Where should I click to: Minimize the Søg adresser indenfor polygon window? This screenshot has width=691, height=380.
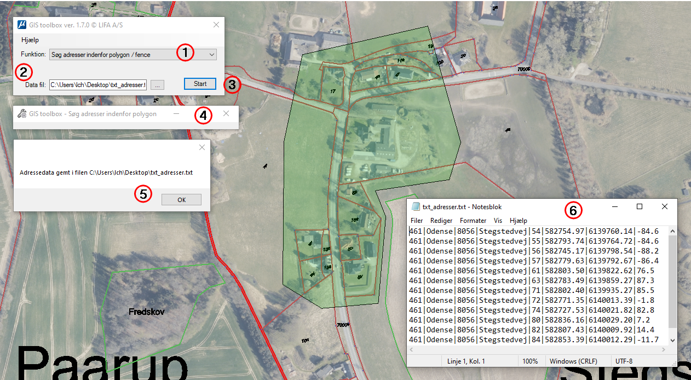(x=176, y=114)
